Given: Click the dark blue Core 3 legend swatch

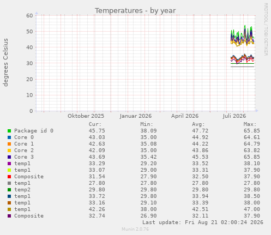Looking at the screenshot, I should pos(9,157).
